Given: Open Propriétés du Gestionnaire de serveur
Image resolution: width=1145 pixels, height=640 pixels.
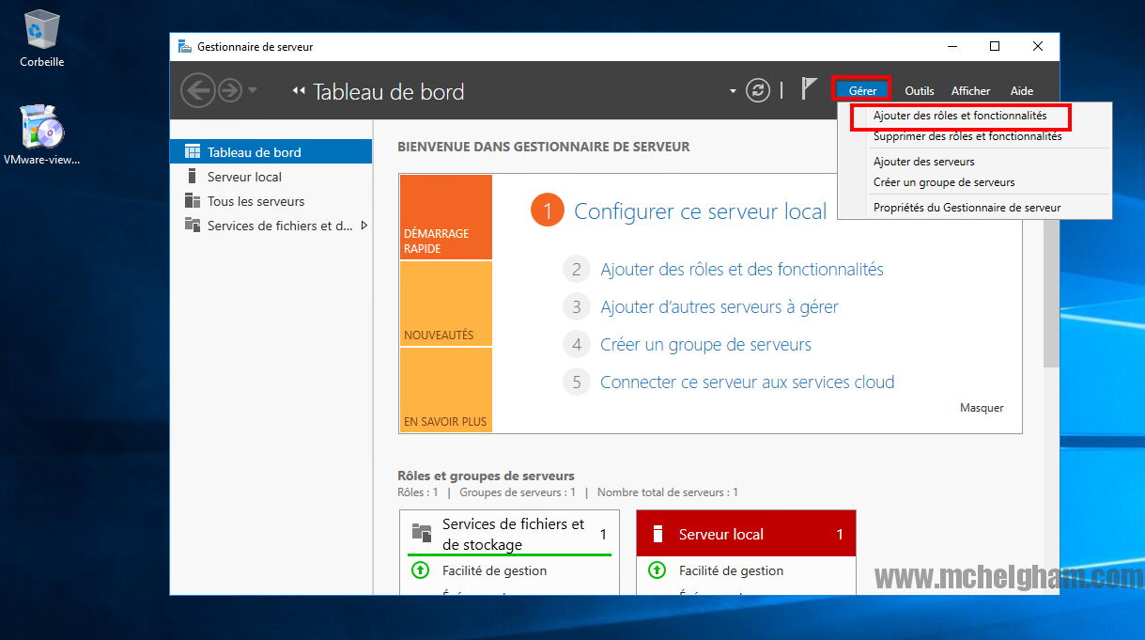Looking at the screenshot, I should 967,208.
